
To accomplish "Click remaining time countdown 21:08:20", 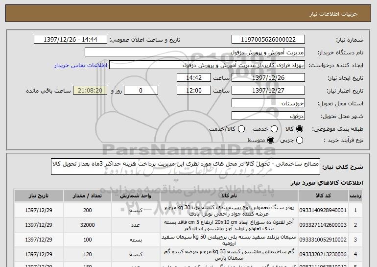I will [90, 91].
